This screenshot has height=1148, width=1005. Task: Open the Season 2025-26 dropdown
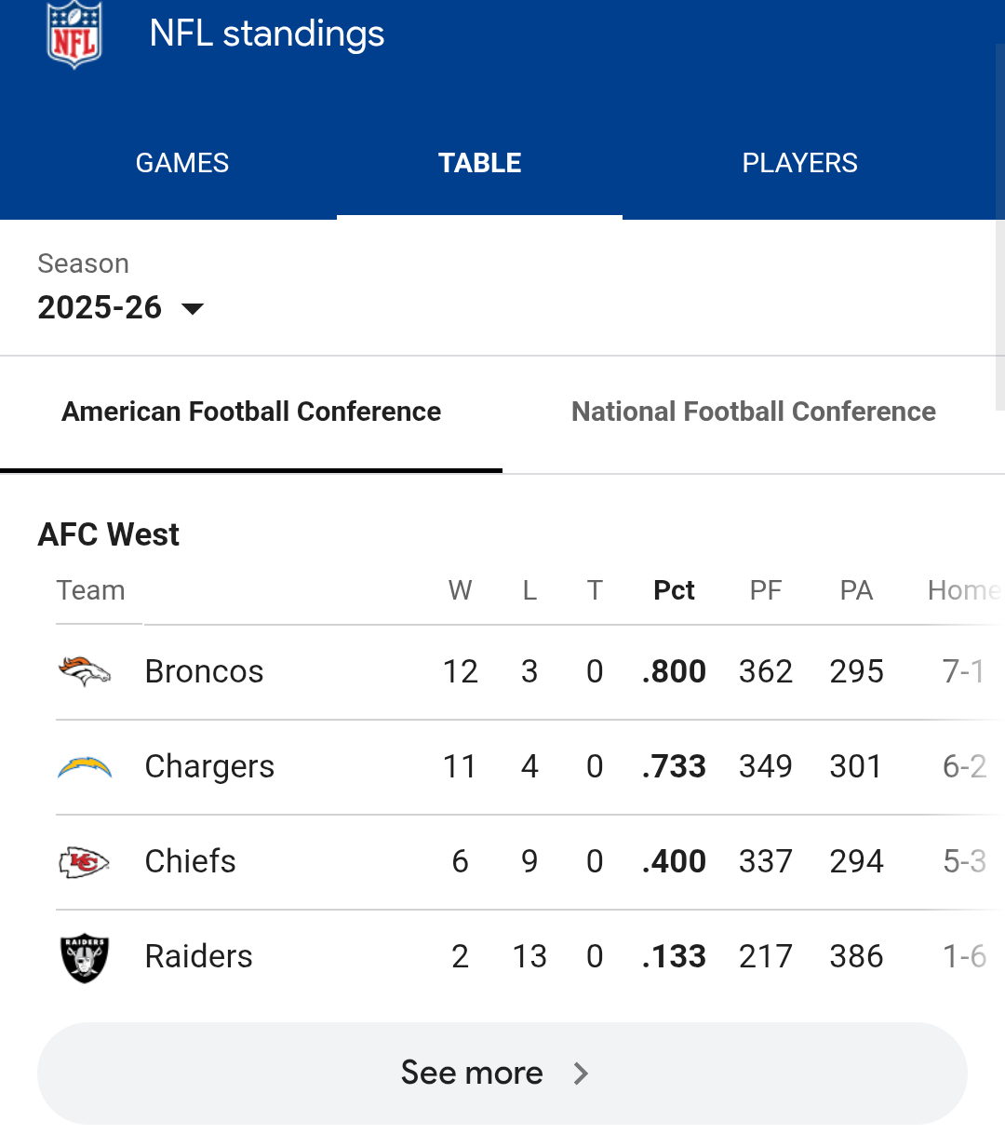point(100,307)
